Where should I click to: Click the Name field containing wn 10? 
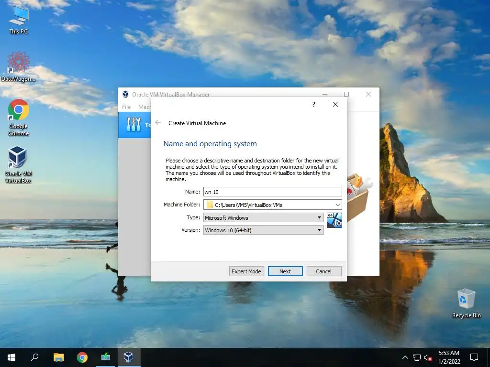[x=272, y=192]
